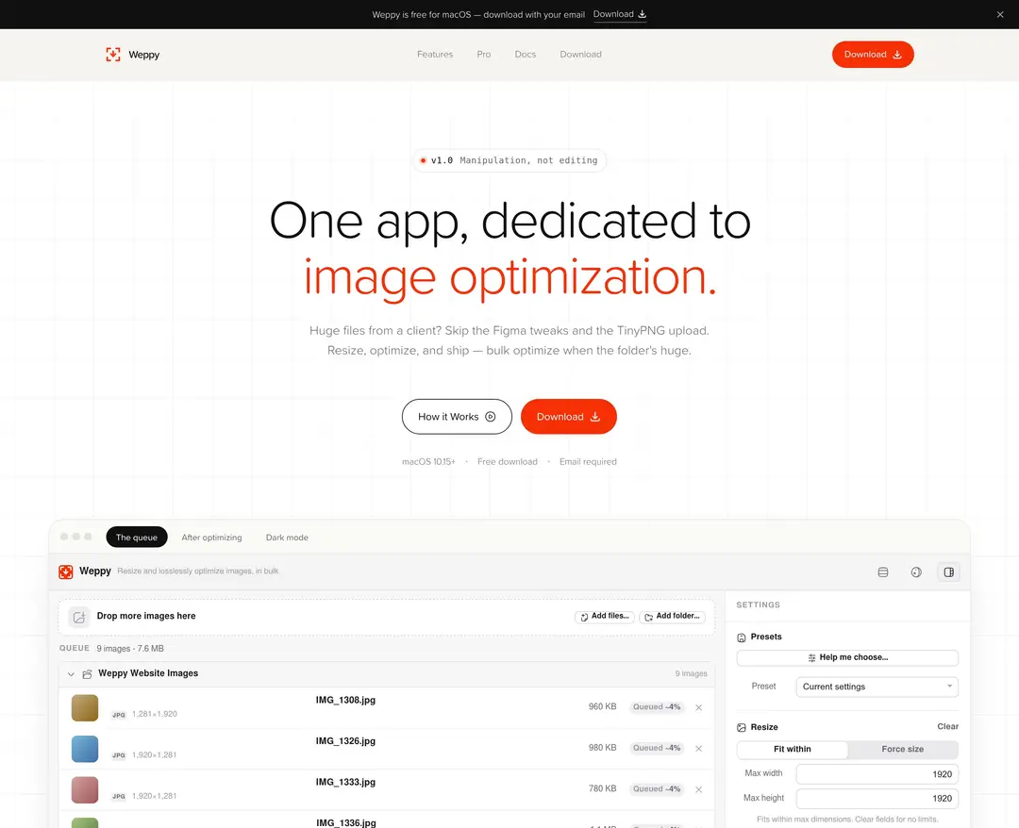Open the Download nav item
The width and height of the screenshot is (1019, 828).
[580, 55]
